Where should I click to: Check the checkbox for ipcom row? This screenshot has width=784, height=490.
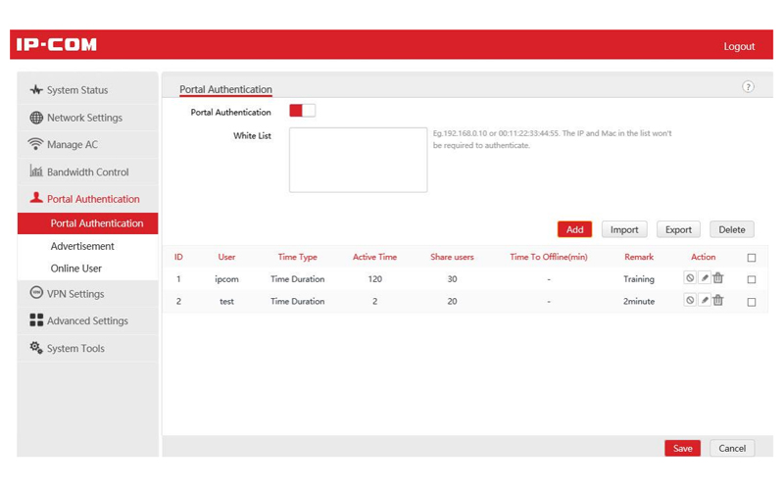(x=751, y=279)
